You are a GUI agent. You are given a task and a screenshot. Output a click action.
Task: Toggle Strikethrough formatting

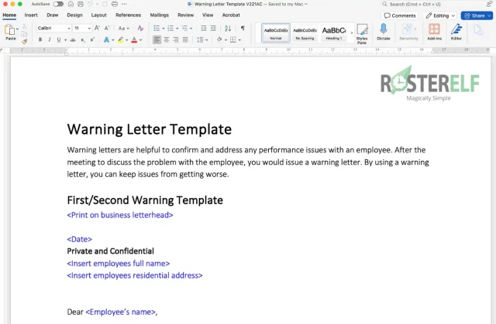[x=73, y=39]
